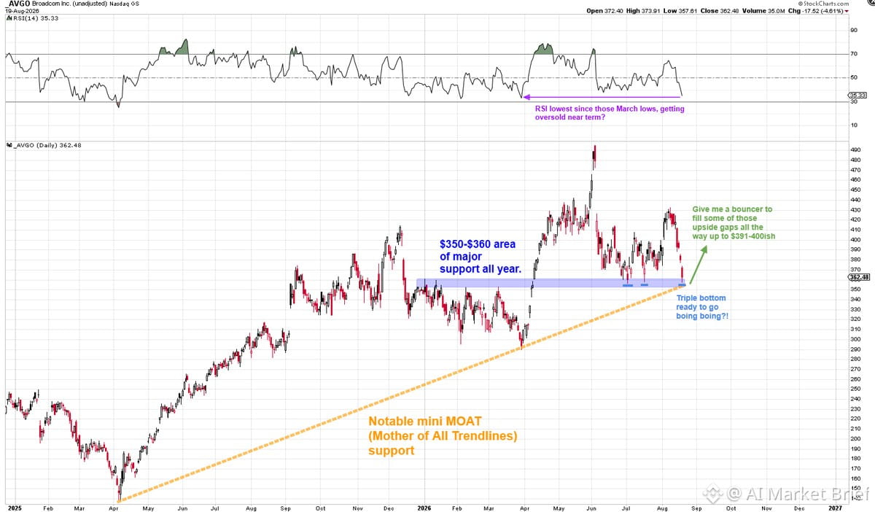Image resolution: width=875 pixels, height=512 pixels.
Task: Click the 50 level on RSI axis
Action: click(853, 77)
